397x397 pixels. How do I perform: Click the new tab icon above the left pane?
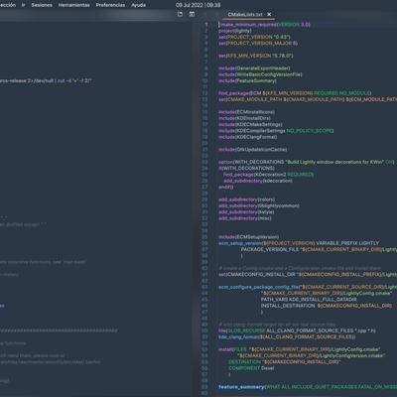click(180, 14)
